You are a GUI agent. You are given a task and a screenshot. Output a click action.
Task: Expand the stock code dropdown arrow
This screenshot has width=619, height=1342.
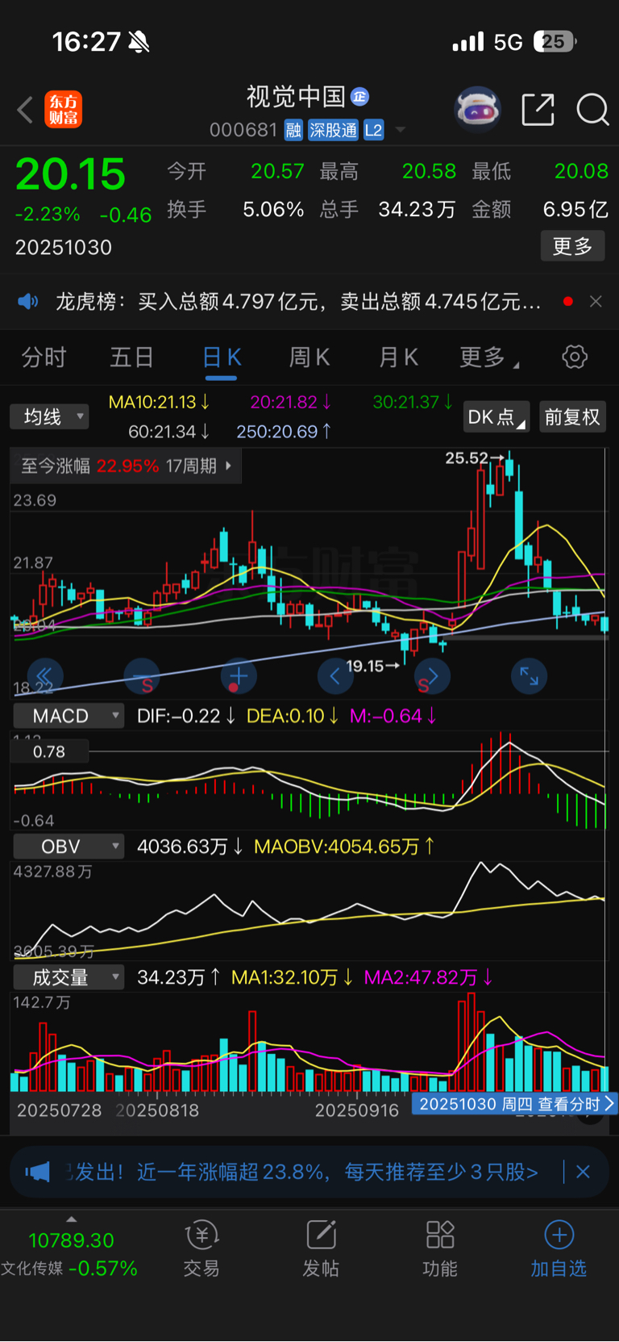point(400,131)
